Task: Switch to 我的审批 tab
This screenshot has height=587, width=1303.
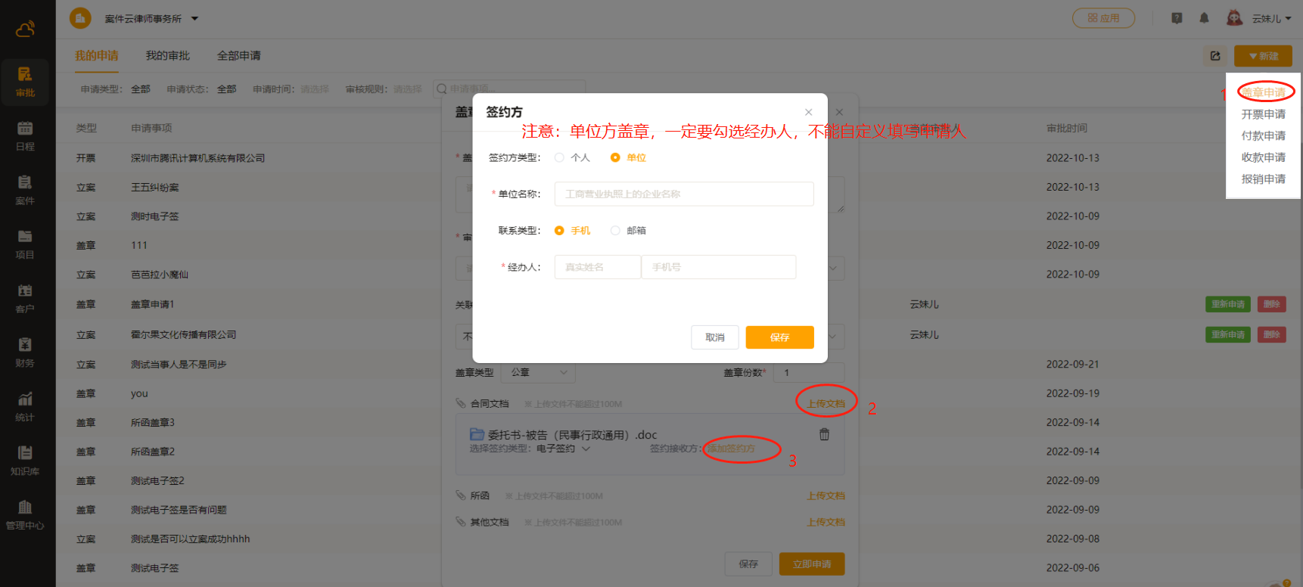Action: pyautogui.click(x=167, y=56)
